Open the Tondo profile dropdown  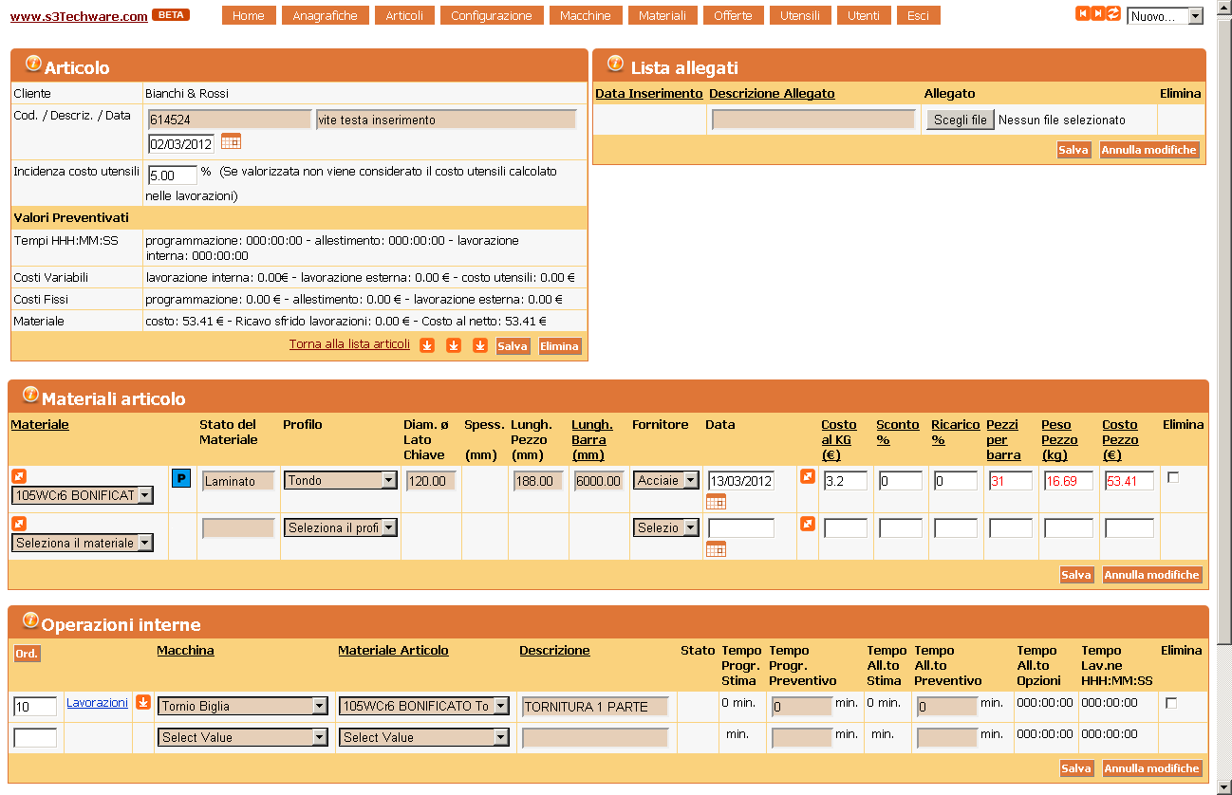pyautogui.click(x=340, y=481)
